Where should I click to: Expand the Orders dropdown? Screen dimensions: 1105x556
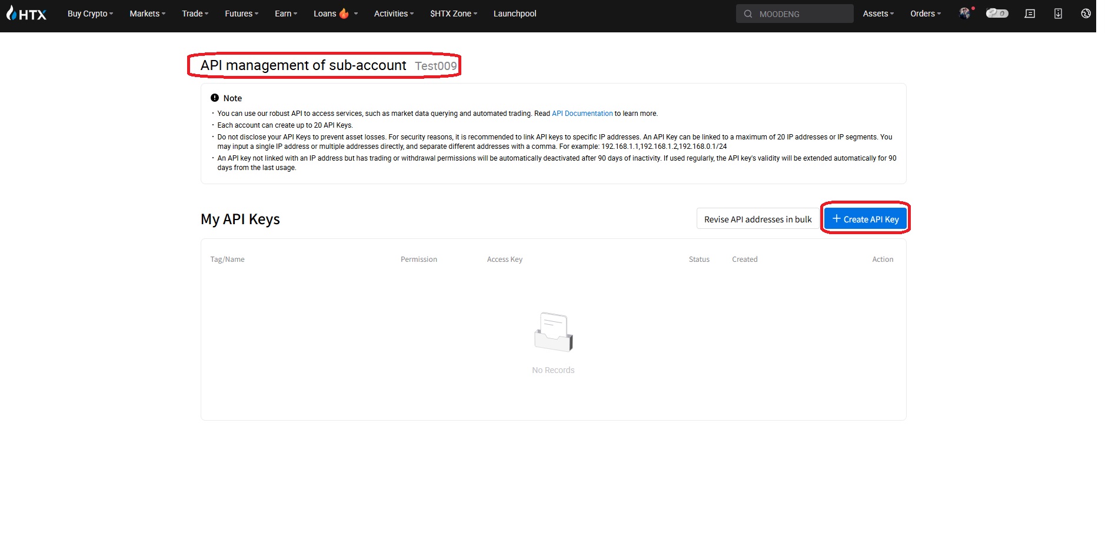pyautogui.click(x=925, y=14)
